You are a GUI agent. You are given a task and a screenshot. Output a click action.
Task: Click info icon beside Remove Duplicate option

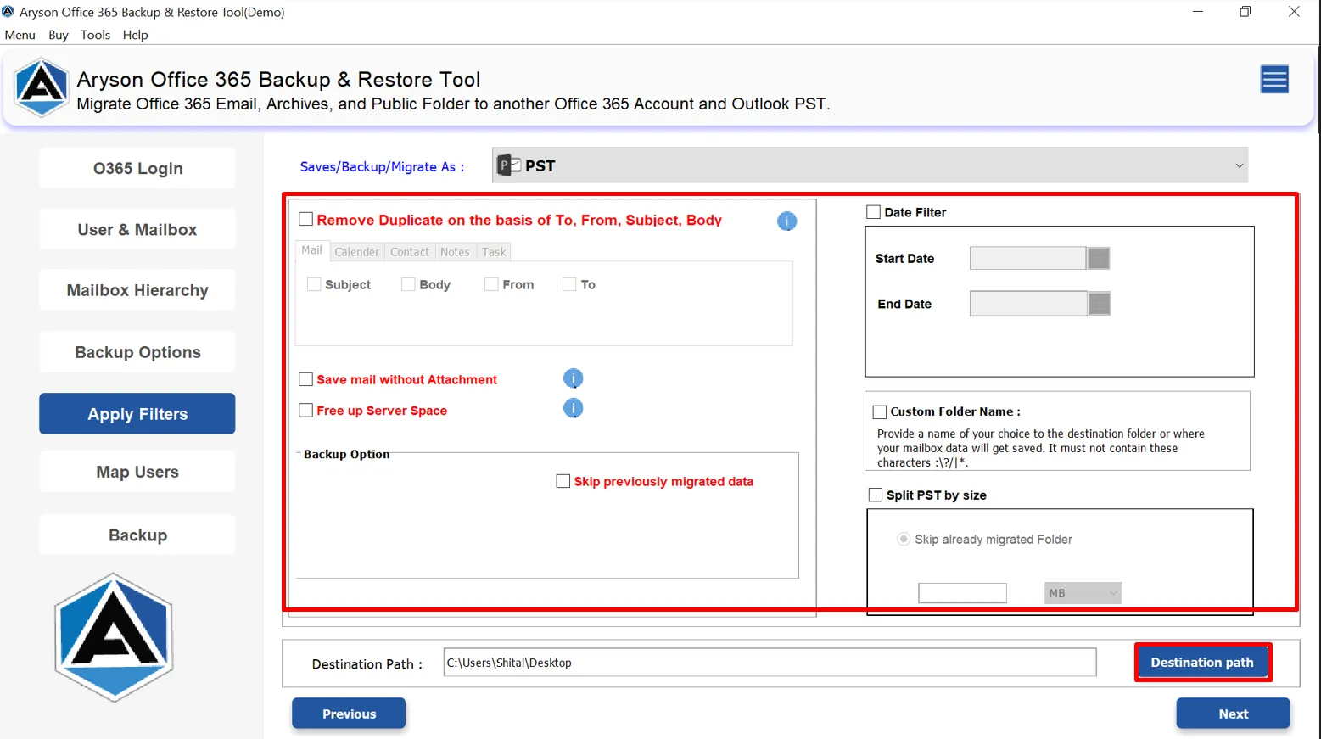tap(786, 221)
